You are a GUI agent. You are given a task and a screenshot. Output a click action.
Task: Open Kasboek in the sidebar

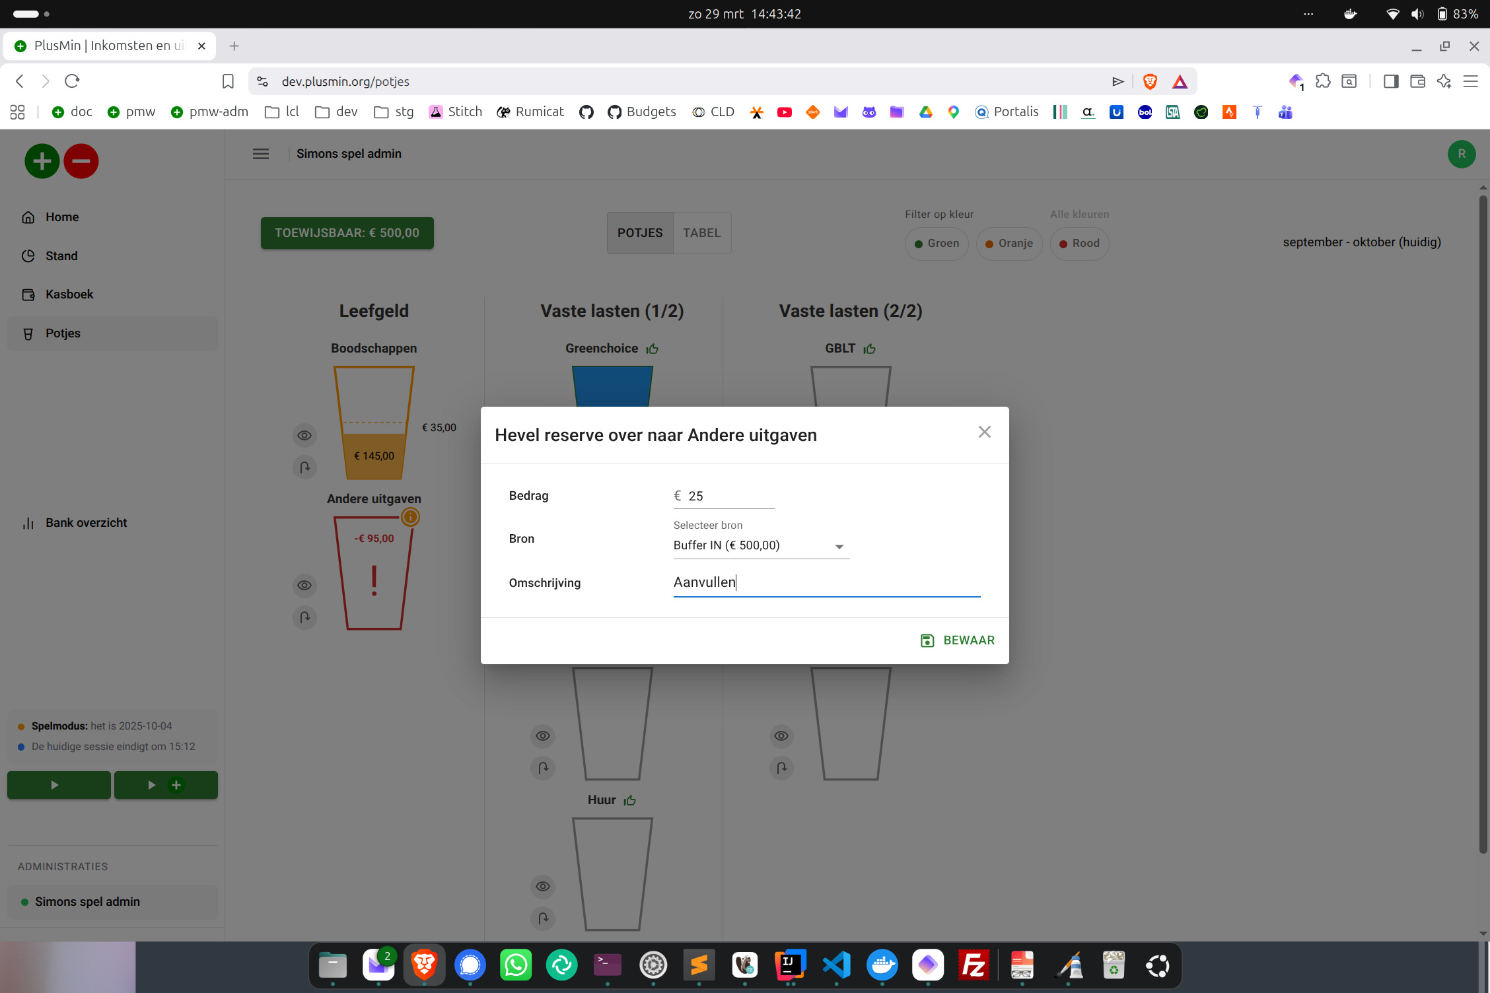point(69,294)
